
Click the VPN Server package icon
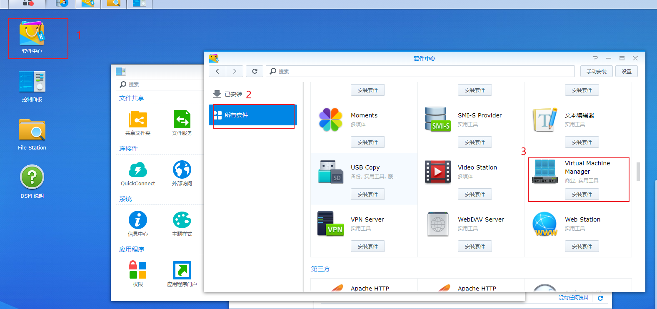(331, 224)
